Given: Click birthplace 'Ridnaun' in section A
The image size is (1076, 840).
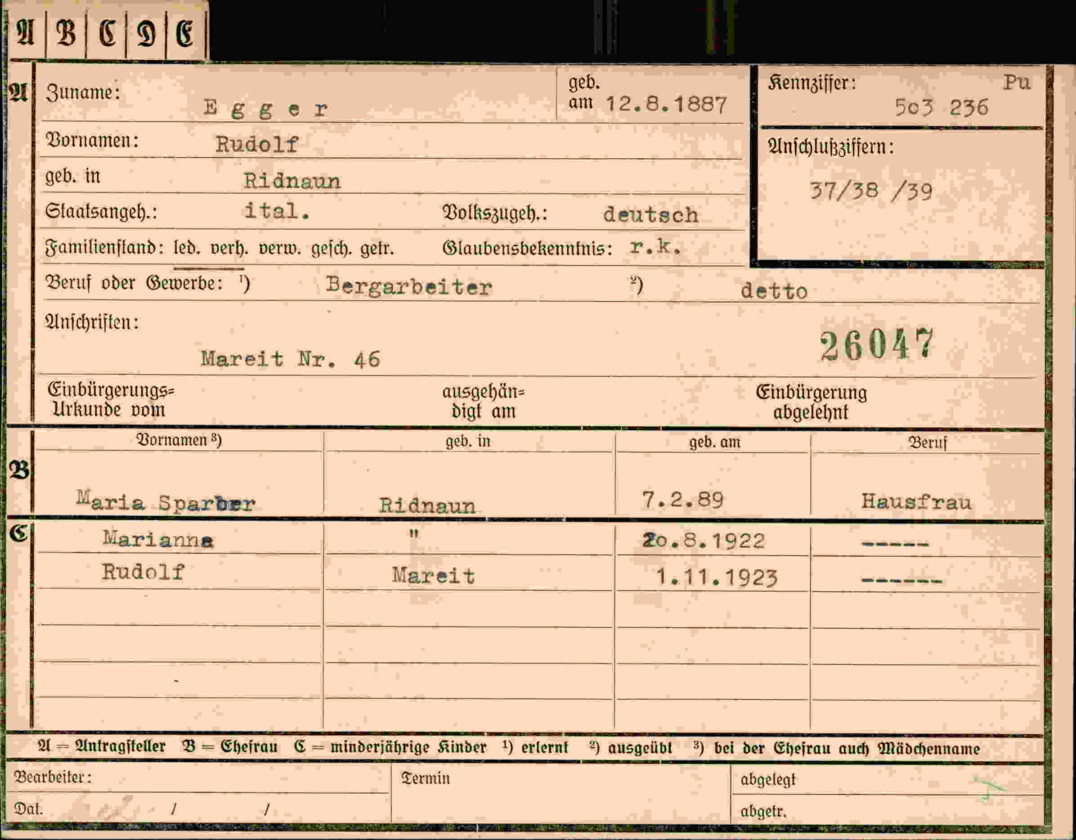Looking at the screenshot, I should click(292, 181).
